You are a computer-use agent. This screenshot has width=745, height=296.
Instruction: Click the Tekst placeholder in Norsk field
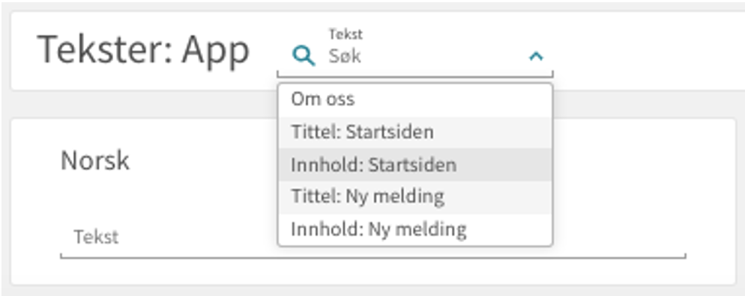(x=96, y=237)
